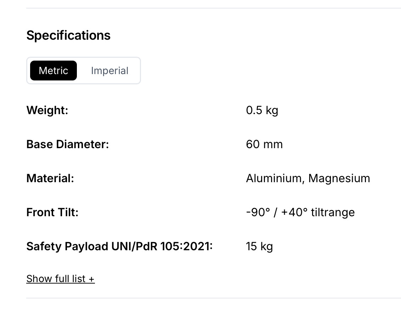Image resolution: width=401 pixels, height=319 pixels.
Task: Select the 15 kg payload value
Action: pos(259,246)
